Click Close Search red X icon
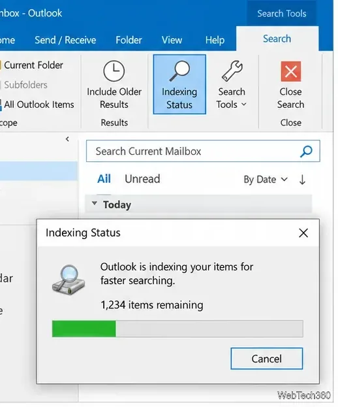Viewport: 338px width, 407px height. click(x=291, y=71)
